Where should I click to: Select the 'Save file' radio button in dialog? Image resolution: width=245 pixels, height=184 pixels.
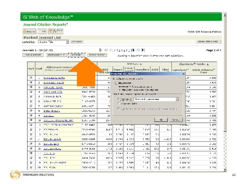pos(119,104)
